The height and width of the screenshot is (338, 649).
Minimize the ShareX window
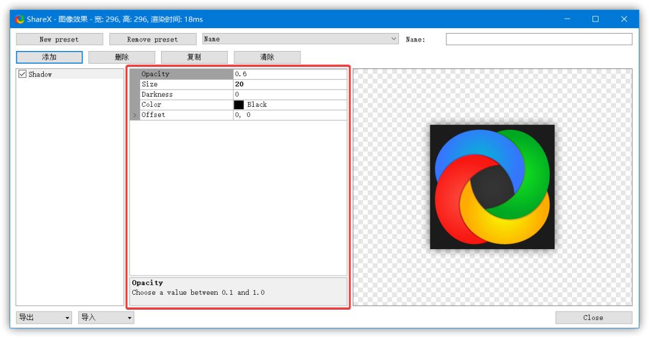pyautogui.click(x=567, y=19)
